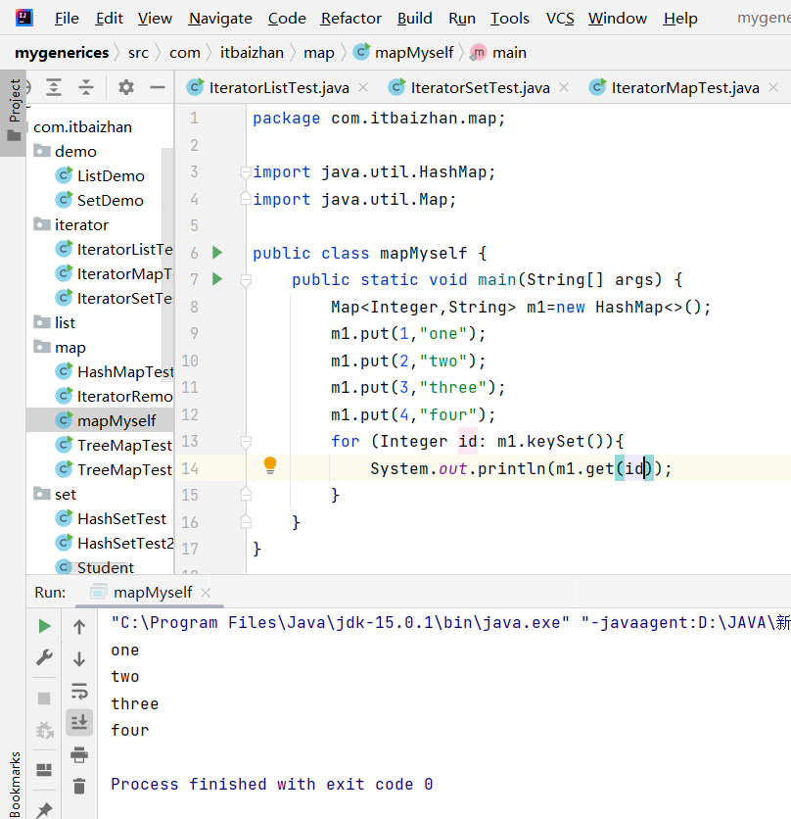Hide the Project panel with minus icon
This screenshot has width=791, height=819.
(x=158, y=87)
